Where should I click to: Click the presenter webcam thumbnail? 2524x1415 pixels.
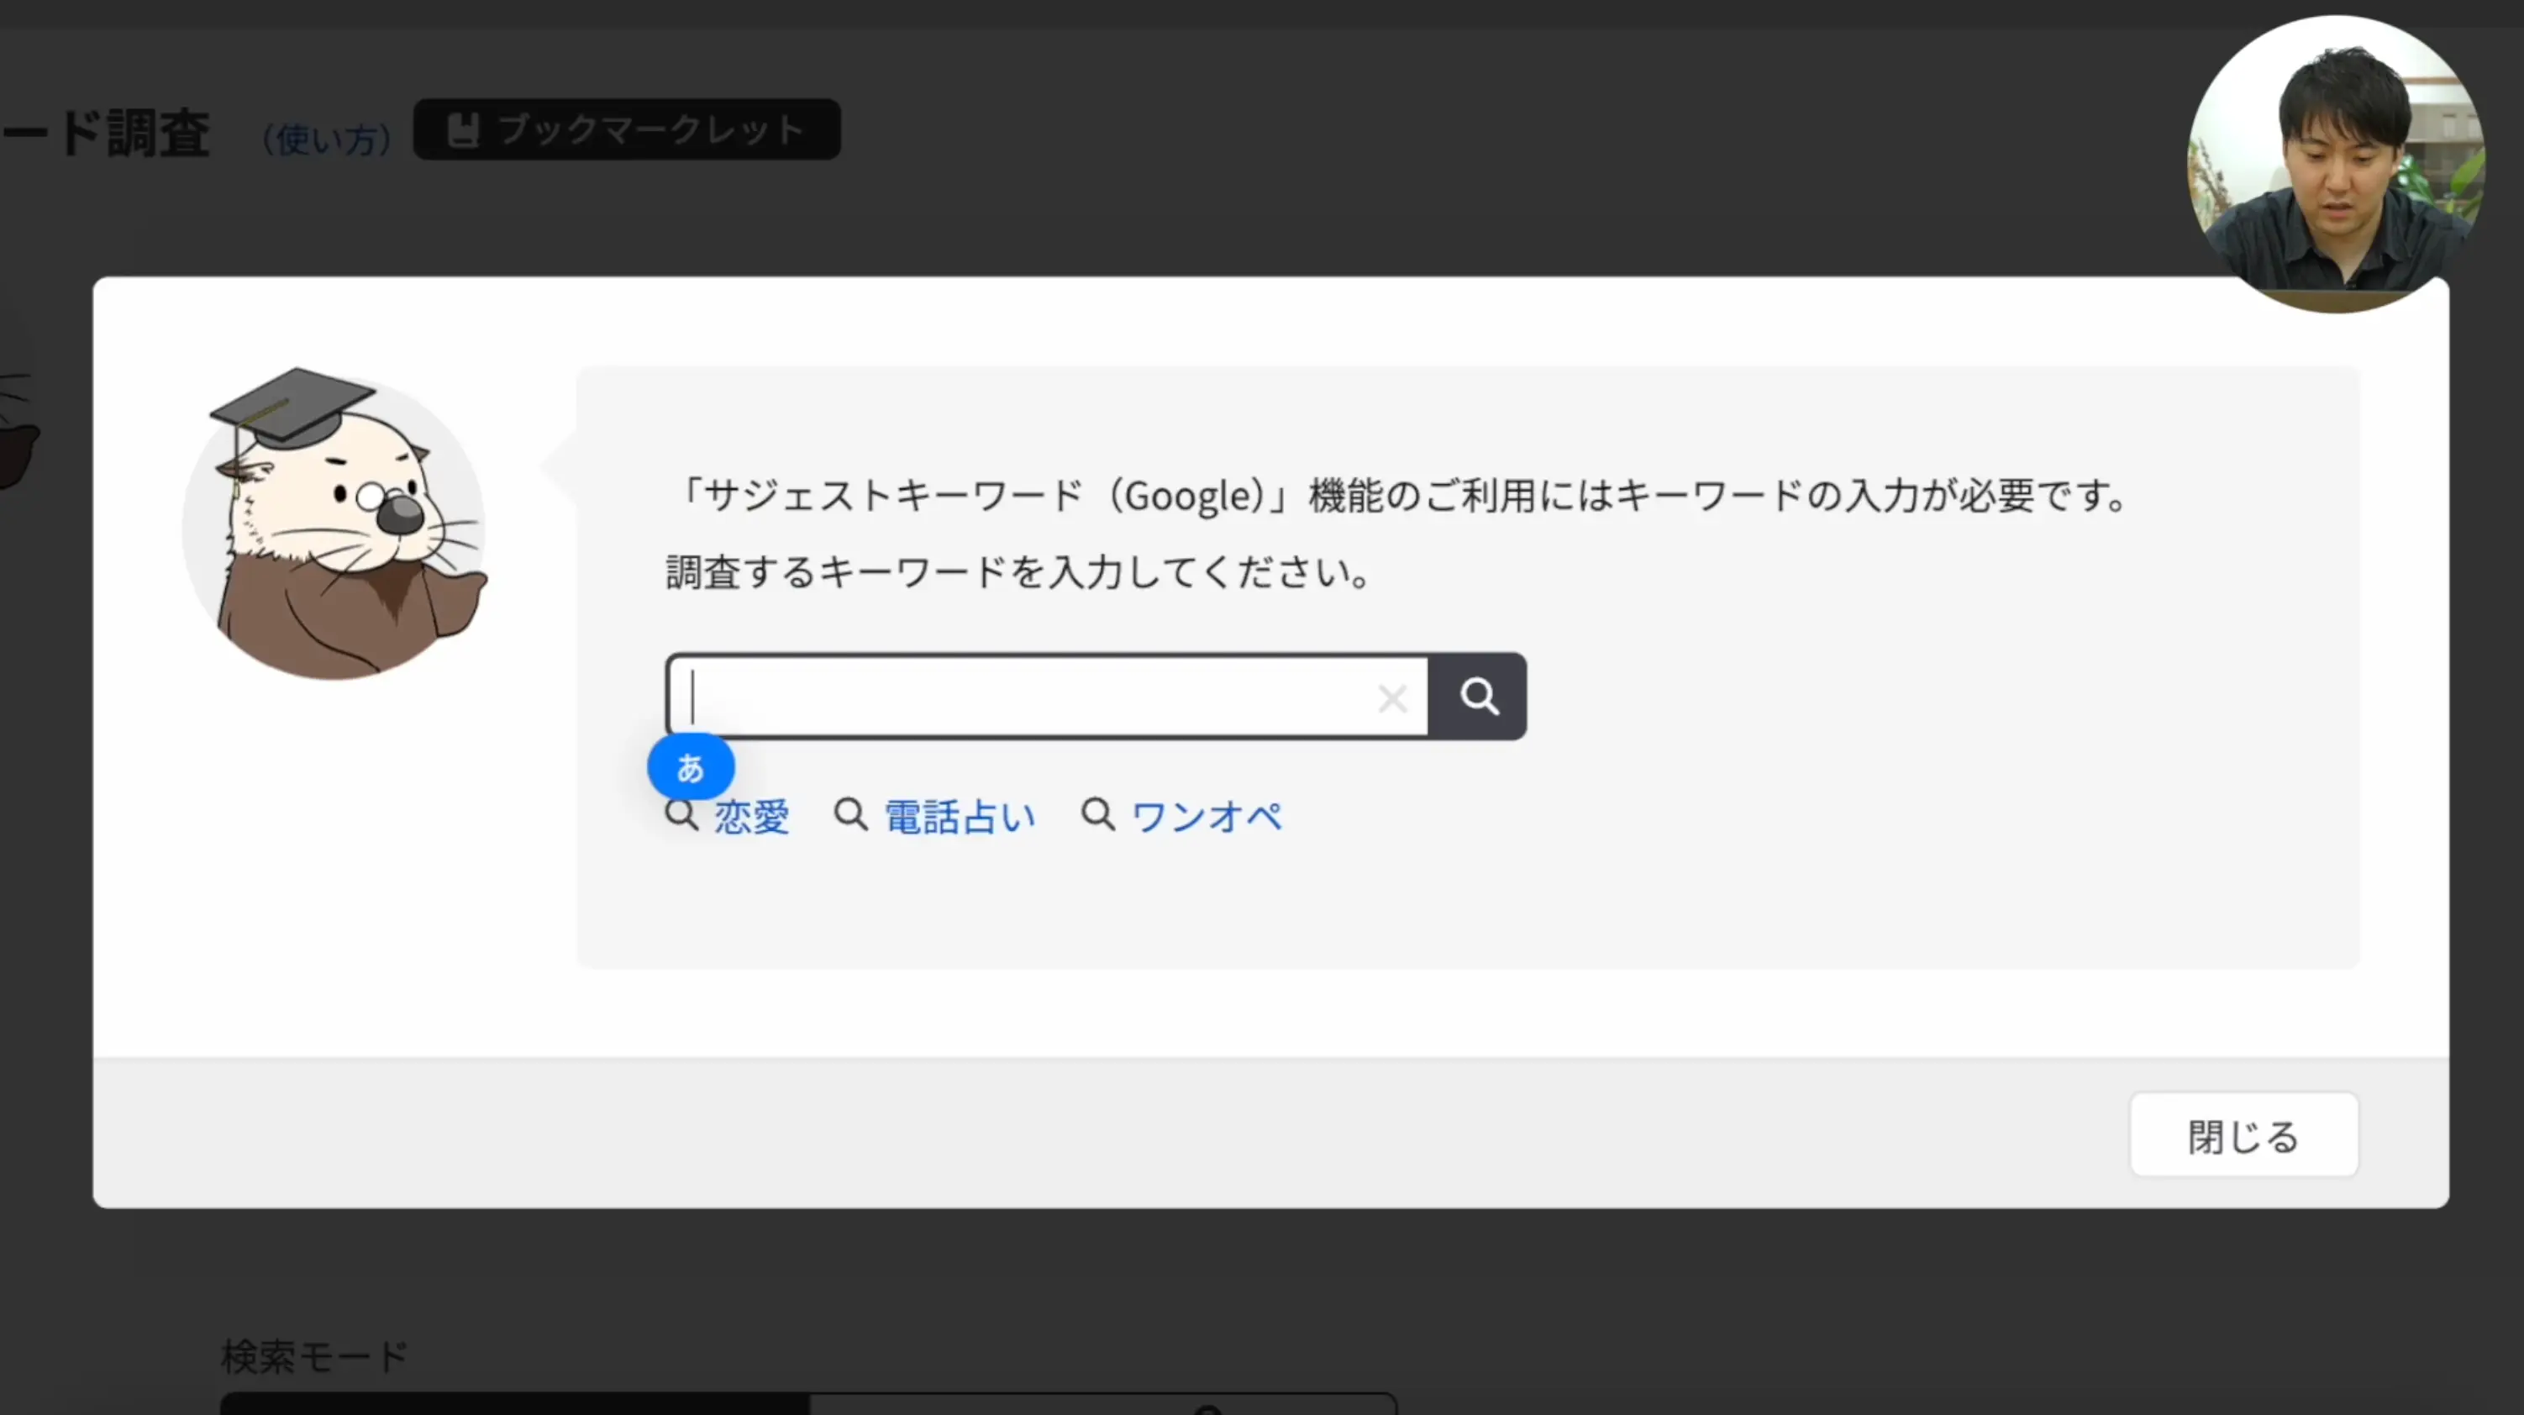2337,164
